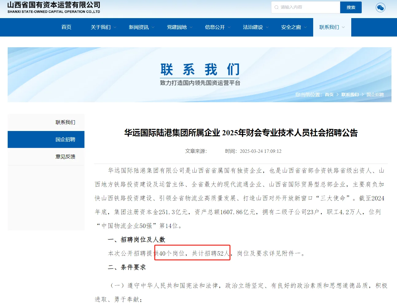Click the 联系我们 banner image
The width and height of the screenshot is (397, 305).
(x=200, y=75)
